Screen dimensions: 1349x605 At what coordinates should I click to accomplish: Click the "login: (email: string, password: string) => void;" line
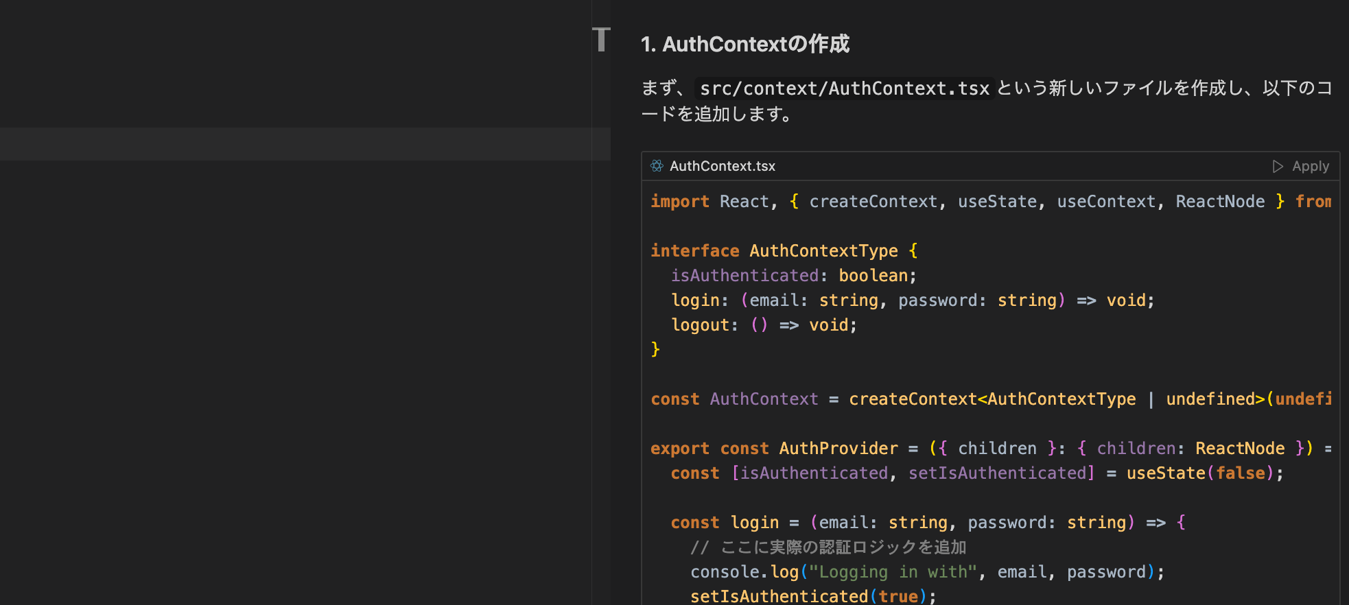point(913,300)
